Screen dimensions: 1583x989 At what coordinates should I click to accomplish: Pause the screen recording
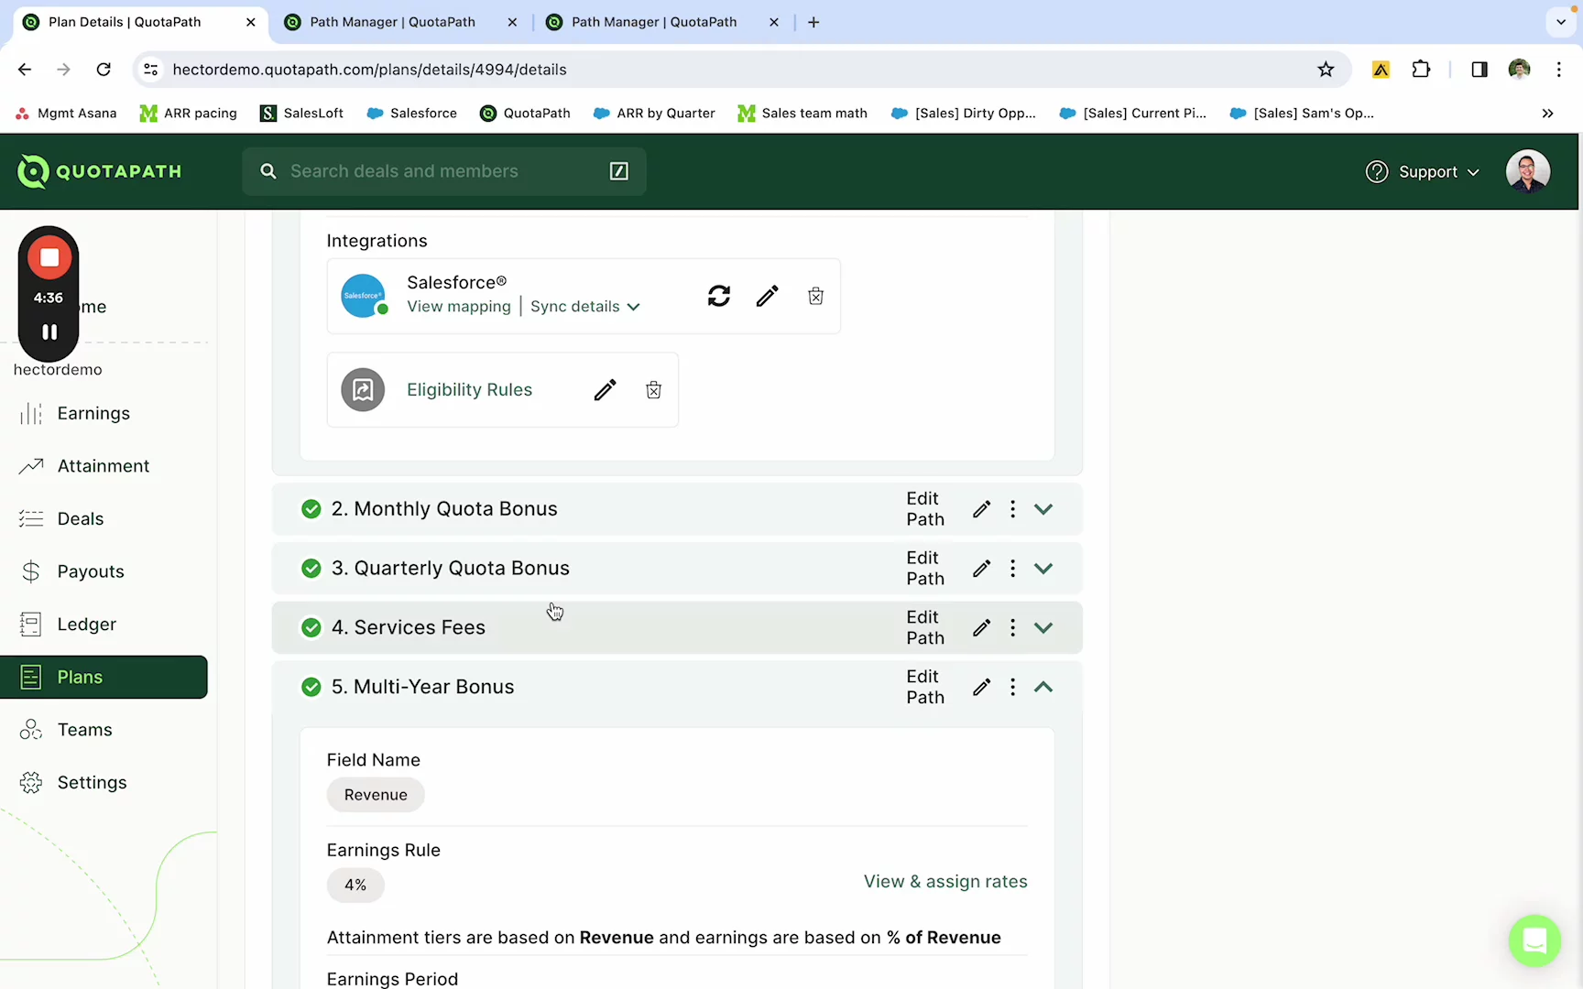click(x=49, y=331)
